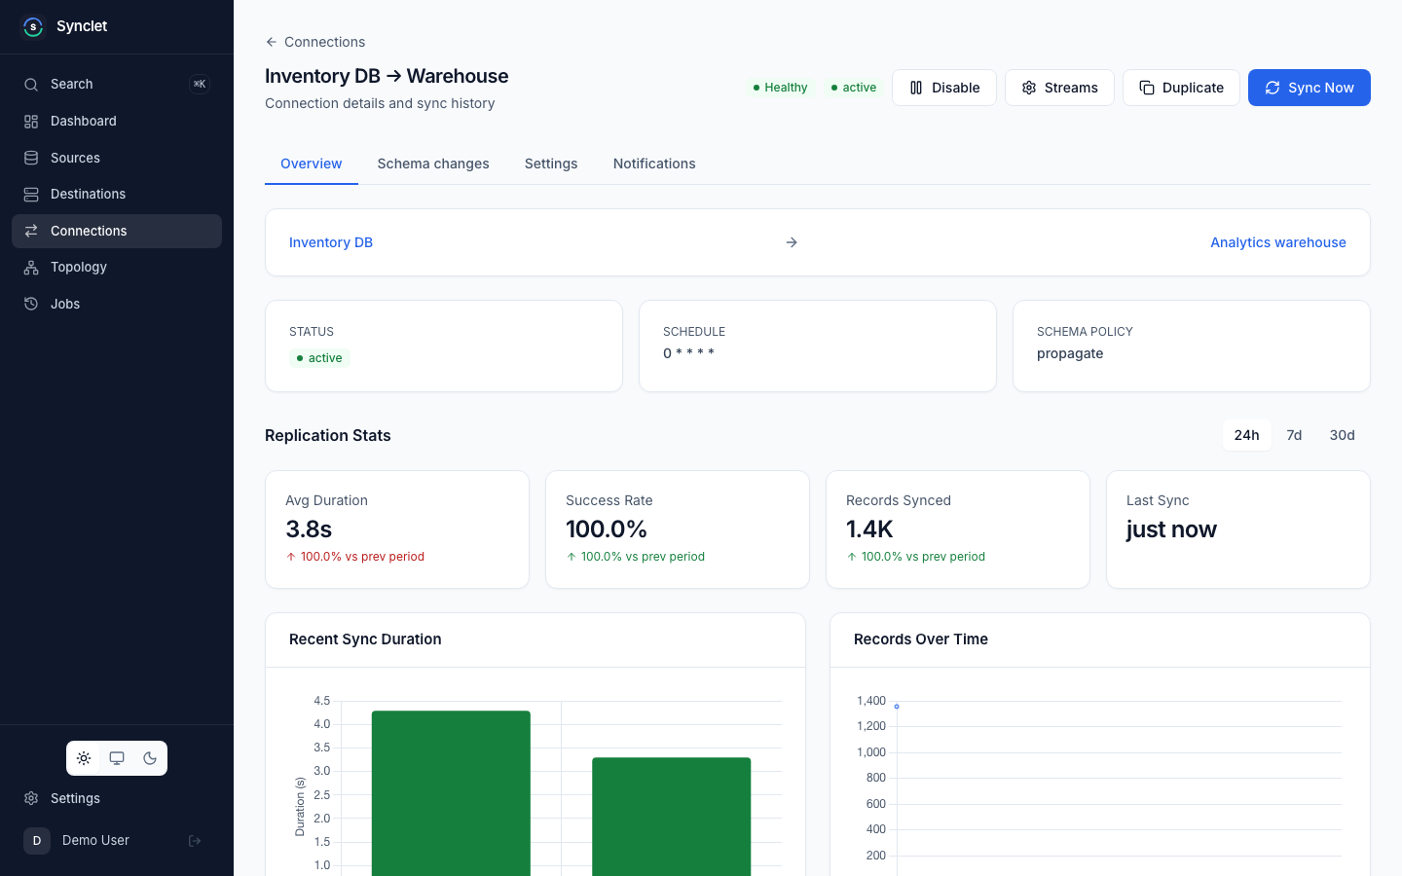This screenshot has width=1402, height=876.
Task: Switch to dark theme
Action: point(150,758)
